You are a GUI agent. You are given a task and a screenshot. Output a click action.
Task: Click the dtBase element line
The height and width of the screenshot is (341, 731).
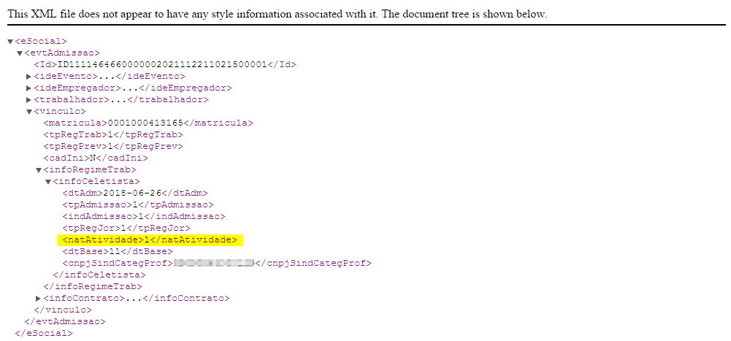117,252
